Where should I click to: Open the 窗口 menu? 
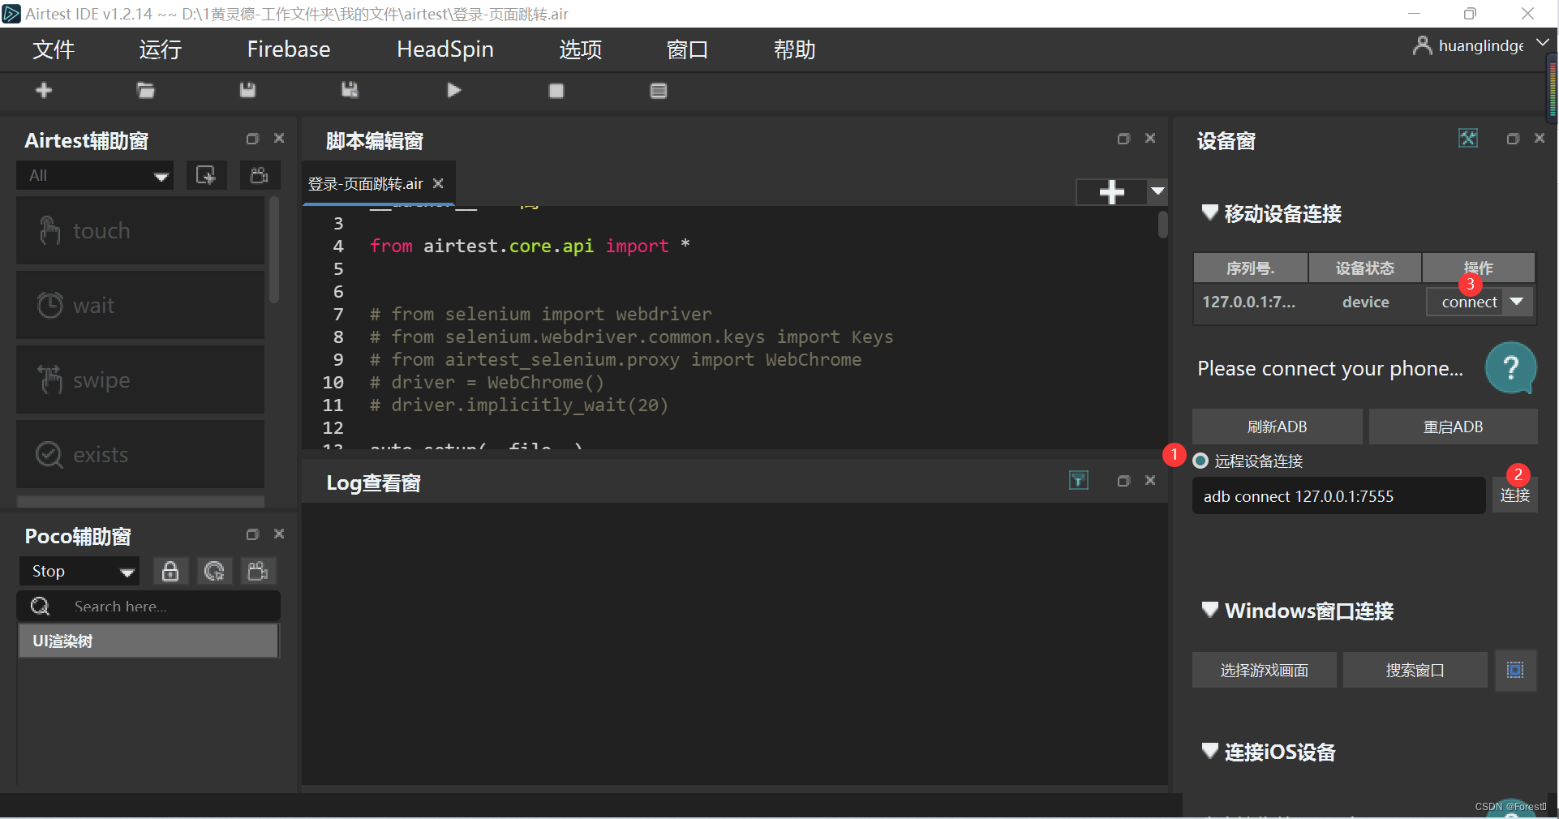687,49
